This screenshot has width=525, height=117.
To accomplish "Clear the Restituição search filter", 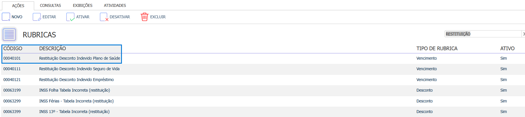I will [523, 34].
